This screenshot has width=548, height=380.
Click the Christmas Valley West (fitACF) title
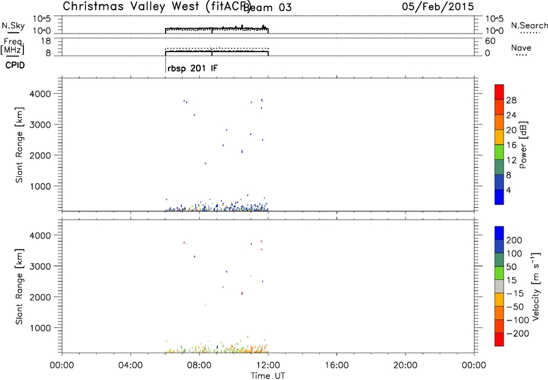pos(156,7)
